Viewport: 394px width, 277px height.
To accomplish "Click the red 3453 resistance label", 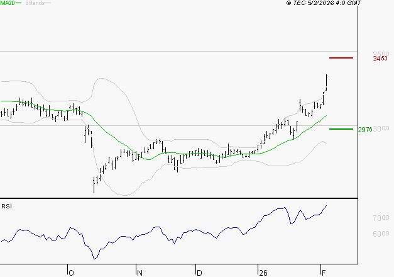I will [380, 59].
